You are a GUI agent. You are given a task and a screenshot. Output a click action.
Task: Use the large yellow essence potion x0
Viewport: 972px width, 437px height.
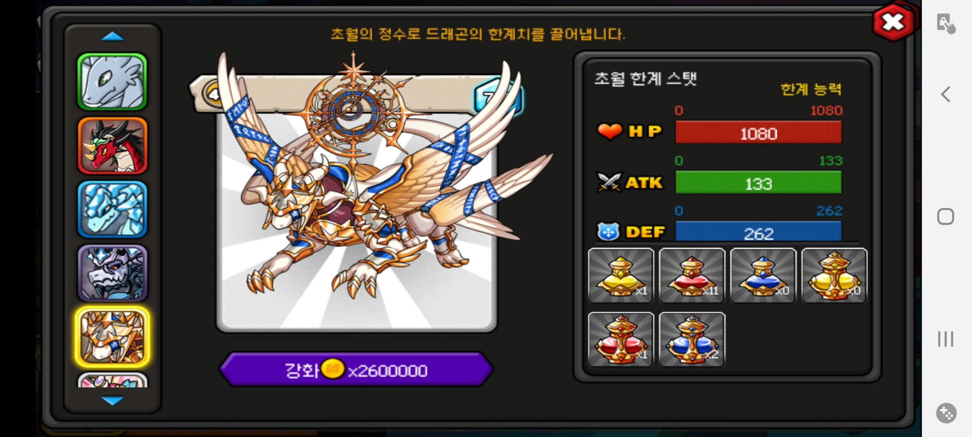click(834, 276)
